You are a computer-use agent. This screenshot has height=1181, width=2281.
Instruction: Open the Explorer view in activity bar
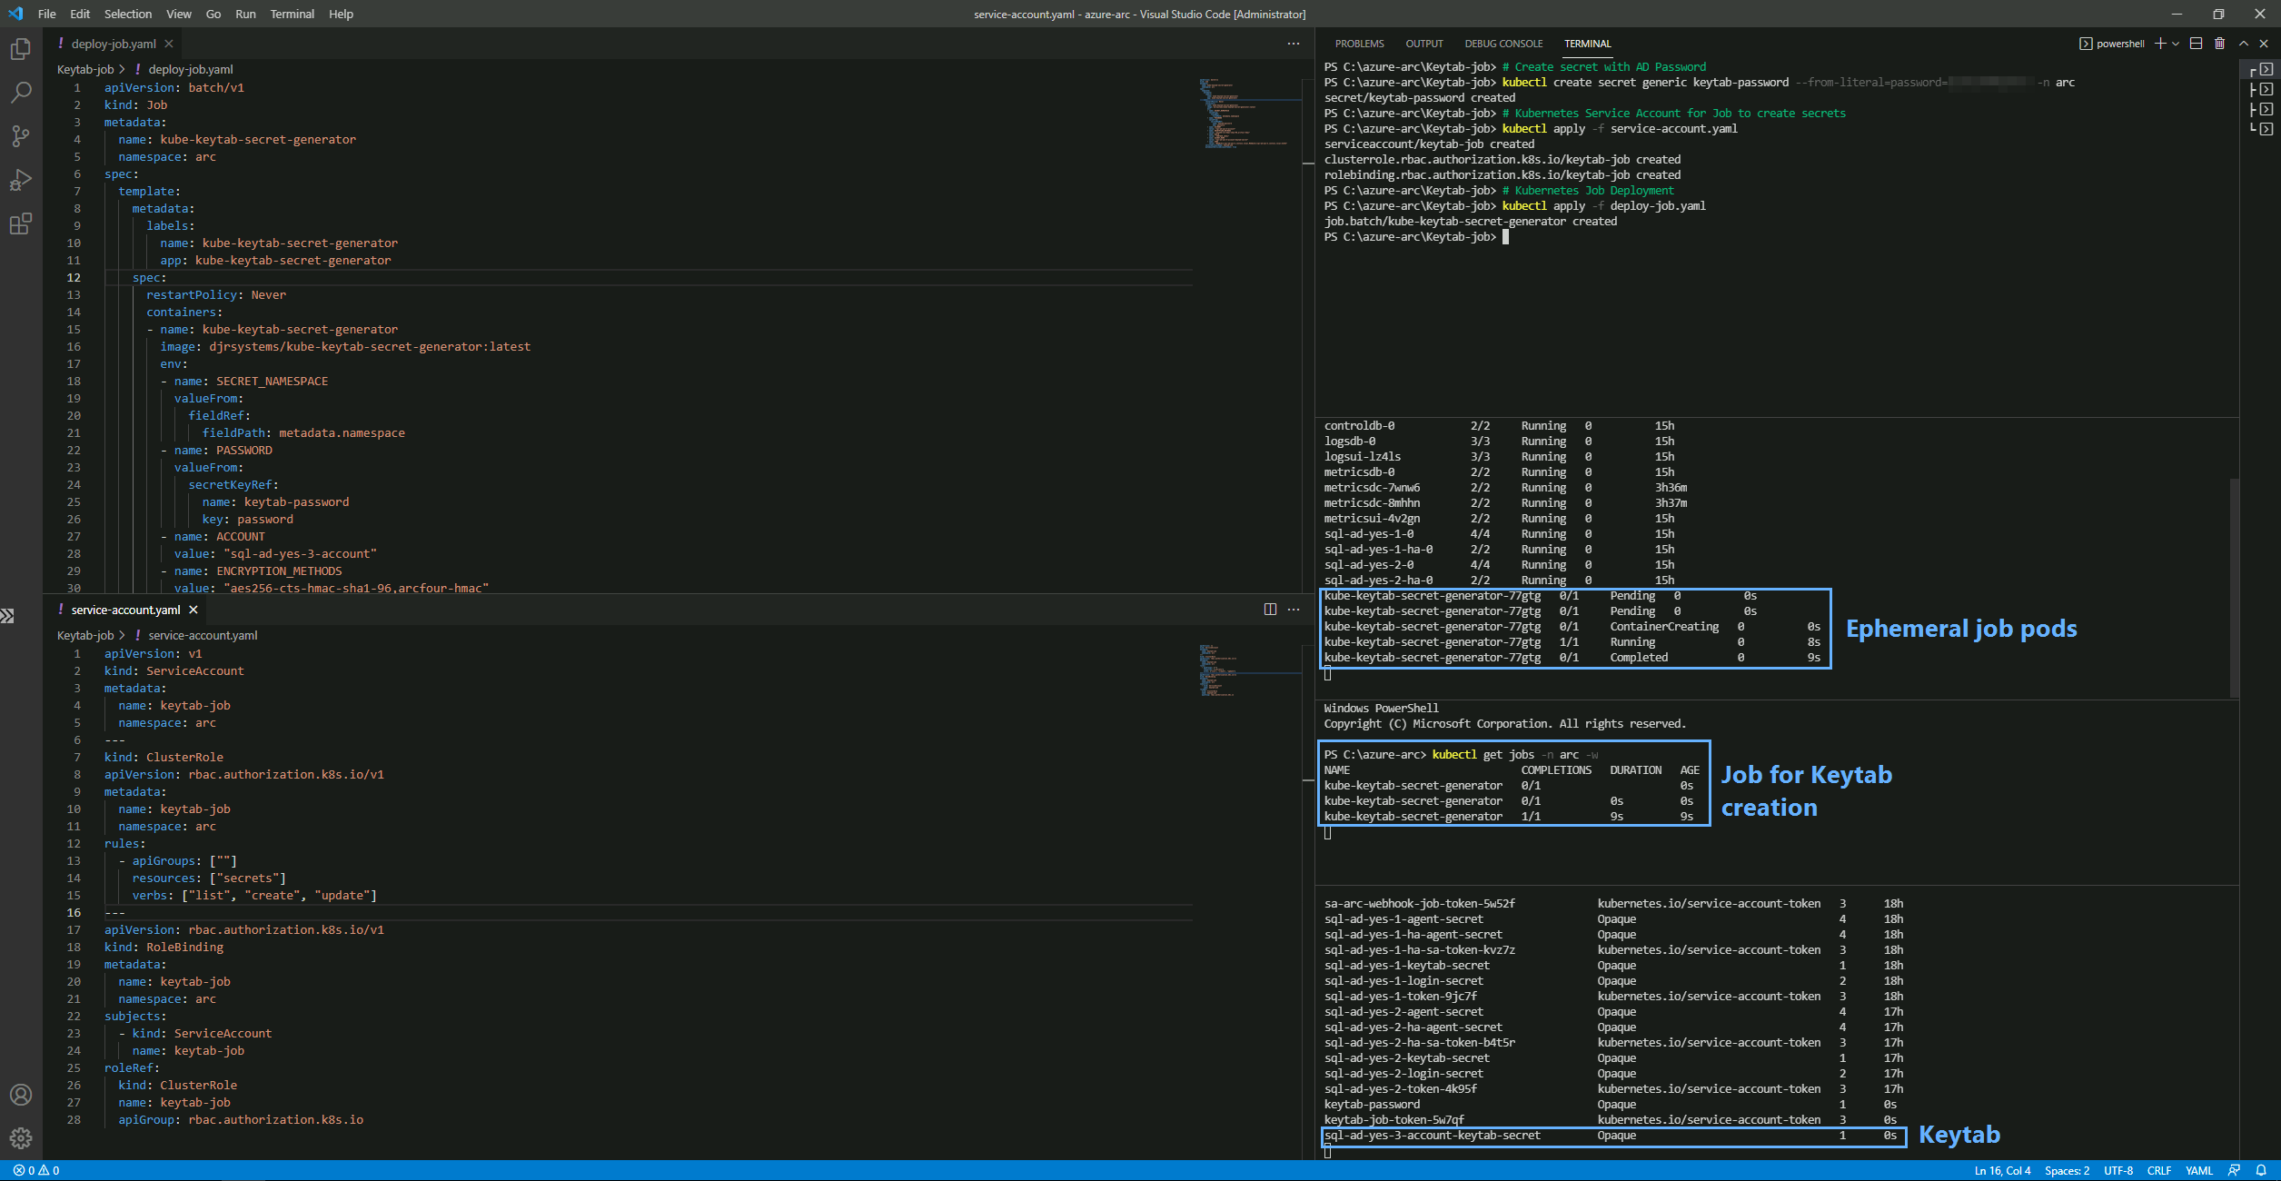point(20,49)
